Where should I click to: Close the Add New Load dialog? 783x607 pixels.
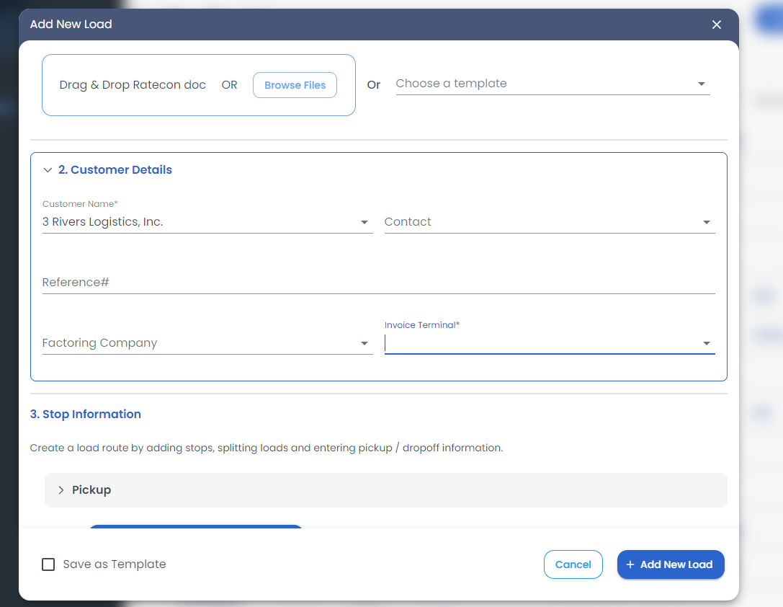coord(717,25)
